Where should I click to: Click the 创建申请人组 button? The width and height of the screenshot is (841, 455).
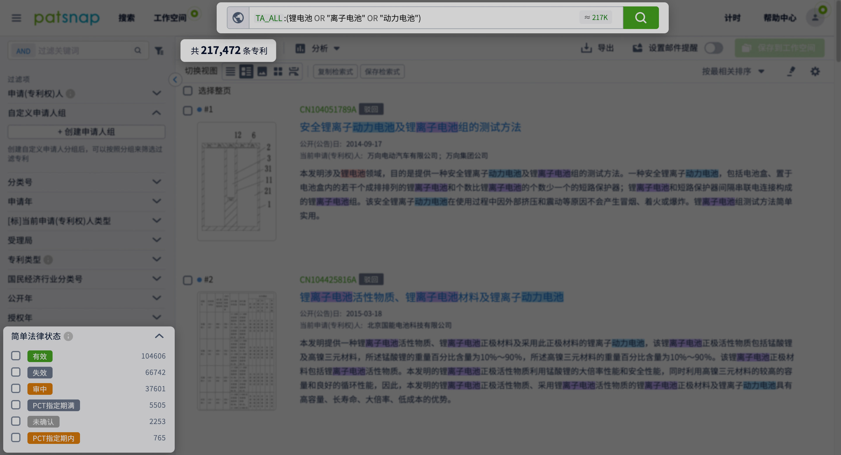86,132
